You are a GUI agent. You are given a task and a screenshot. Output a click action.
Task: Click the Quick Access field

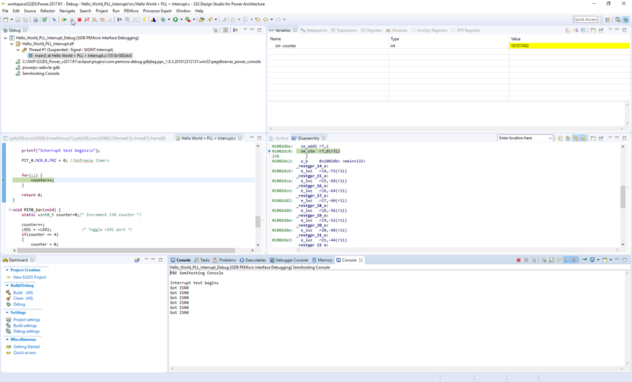[x=586, y=20]
